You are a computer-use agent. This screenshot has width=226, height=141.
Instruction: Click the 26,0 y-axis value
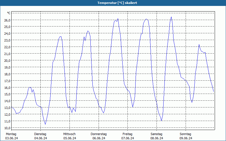7,20
